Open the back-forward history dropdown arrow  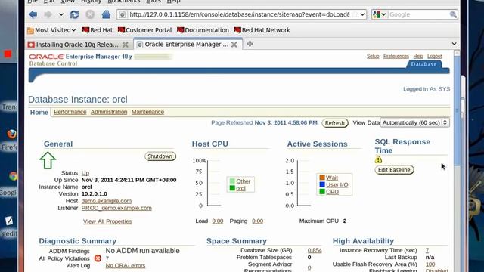click(61, 14)
